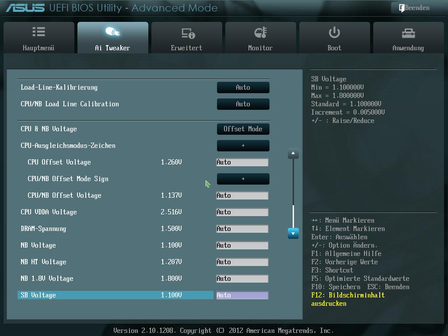Select the DRAM-Spannung label
The image size is (448, 336).
43,229
